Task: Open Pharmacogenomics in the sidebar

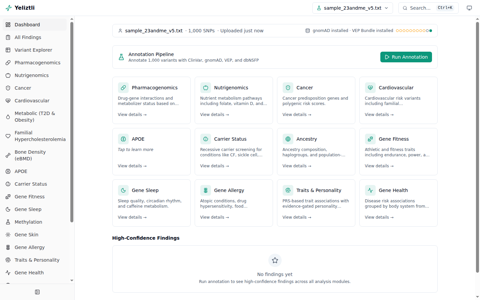Action: 35,63
